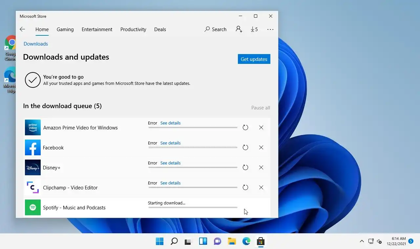The height and width of the screenshot is (249, 420).
Task: See details for the Disney+ error
Action: 170,163
